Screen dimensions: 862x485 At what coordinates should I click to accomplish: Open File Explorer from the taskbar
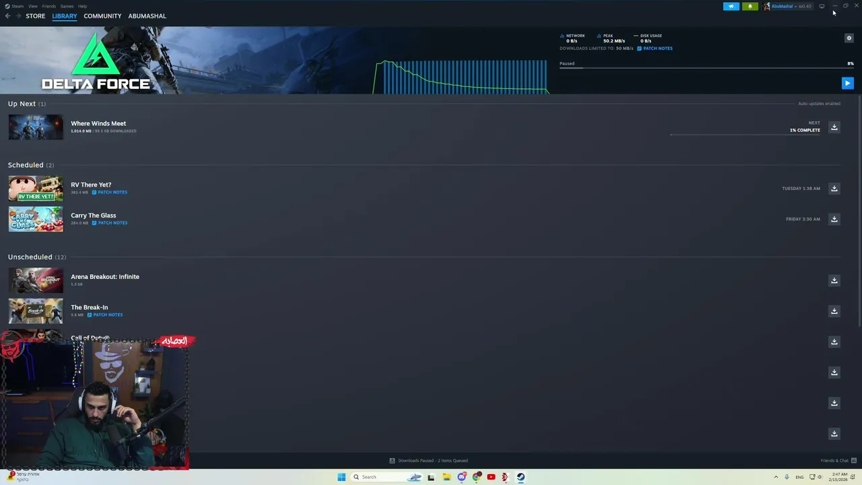tap(446, 477)
